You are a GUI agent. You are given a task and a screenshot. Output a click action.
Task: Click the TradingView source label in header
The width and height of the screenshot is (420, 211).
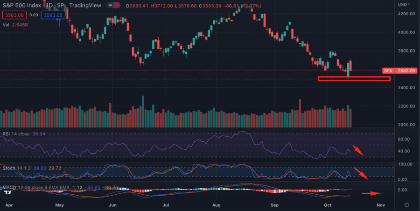tap(85, 5)
